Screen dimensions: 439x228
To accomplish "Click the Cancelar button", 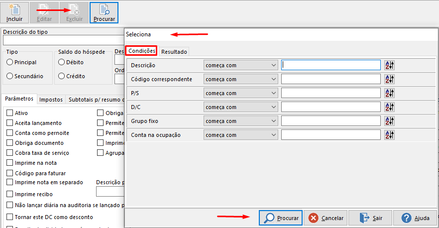I will pos(326,218).
